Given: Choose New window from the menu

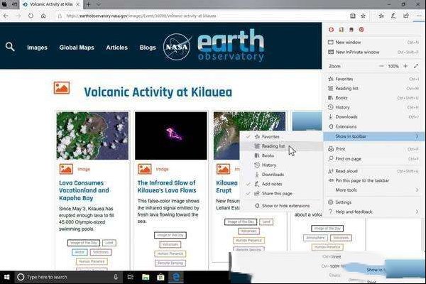Looking at the screenshot, I should pyautogui.click(x=374, y=43).
